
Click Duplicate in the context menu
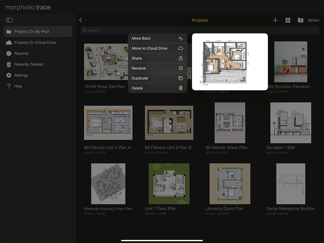click(x=157, y=78)
